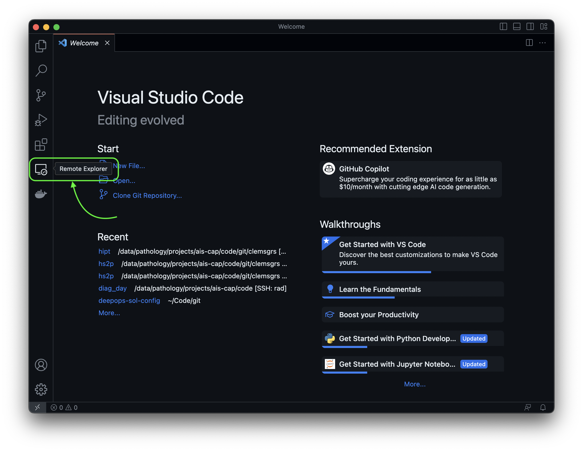Click the Jupyter logo icon

click(x=330, y=364)
